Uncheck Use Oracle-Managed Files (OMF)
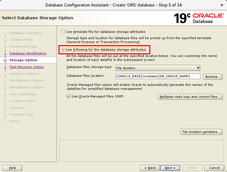Image resolution: width=227 pixels, height=172 pixels. click(x=68, y=96)
